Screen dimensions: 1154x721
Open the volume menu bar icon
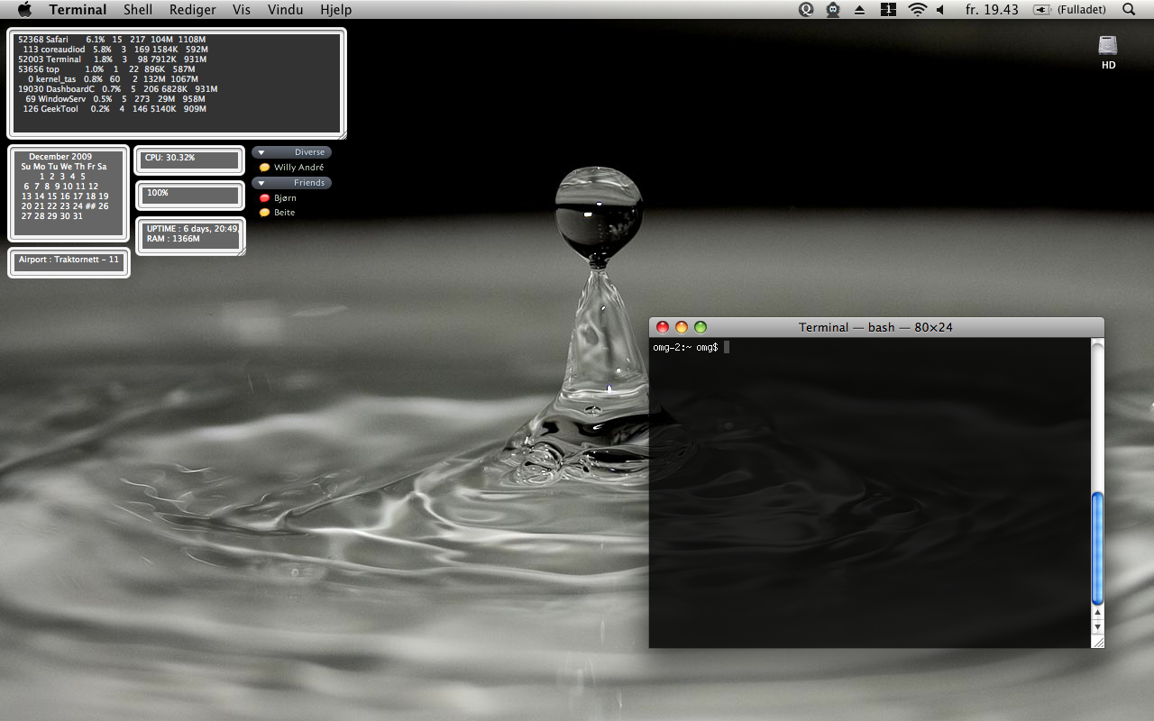pyautogui.click(x=940, y=10)
